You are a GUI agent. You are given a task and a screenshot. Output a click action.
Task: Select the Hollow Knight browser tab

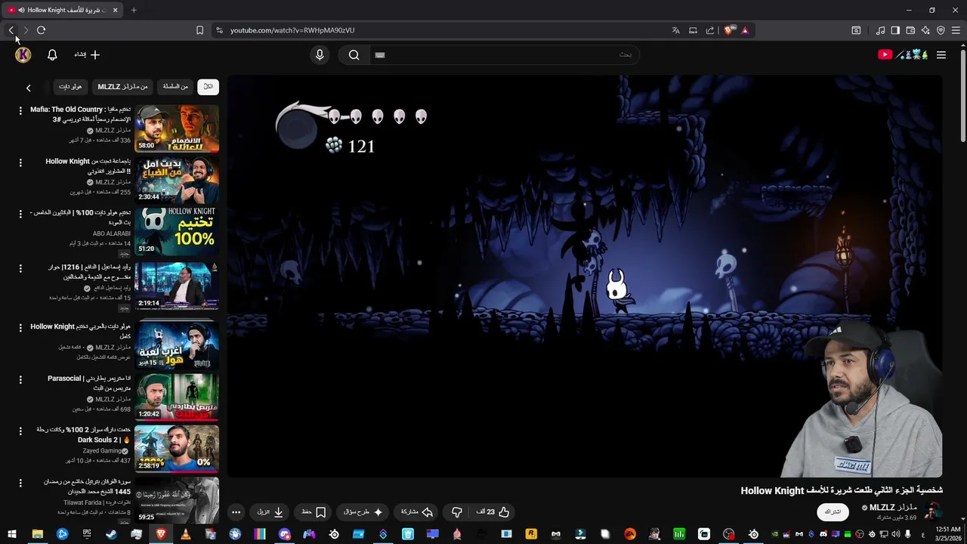pos(63,10)
